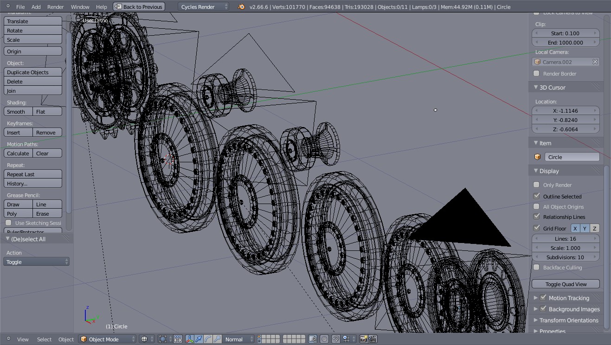This screenshot has height=345, width=611.
Task: Collapse the top info header menus
Action: [x=8, y=6]
